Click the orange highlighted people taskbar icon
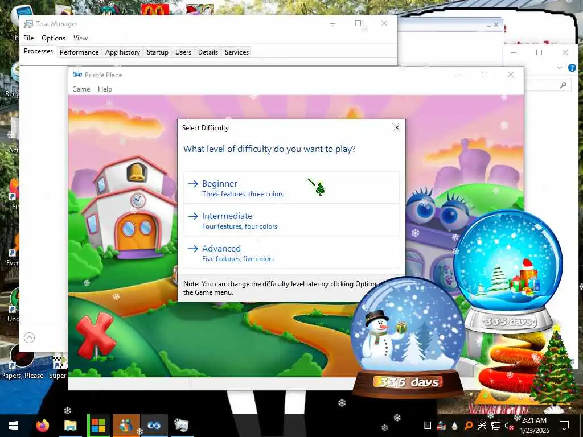583x437 pixels. 126,426
